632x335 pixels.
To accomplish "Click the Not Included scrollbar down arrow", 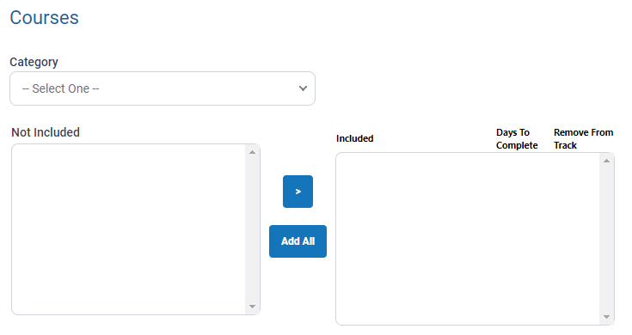I will tap(252, 307).
